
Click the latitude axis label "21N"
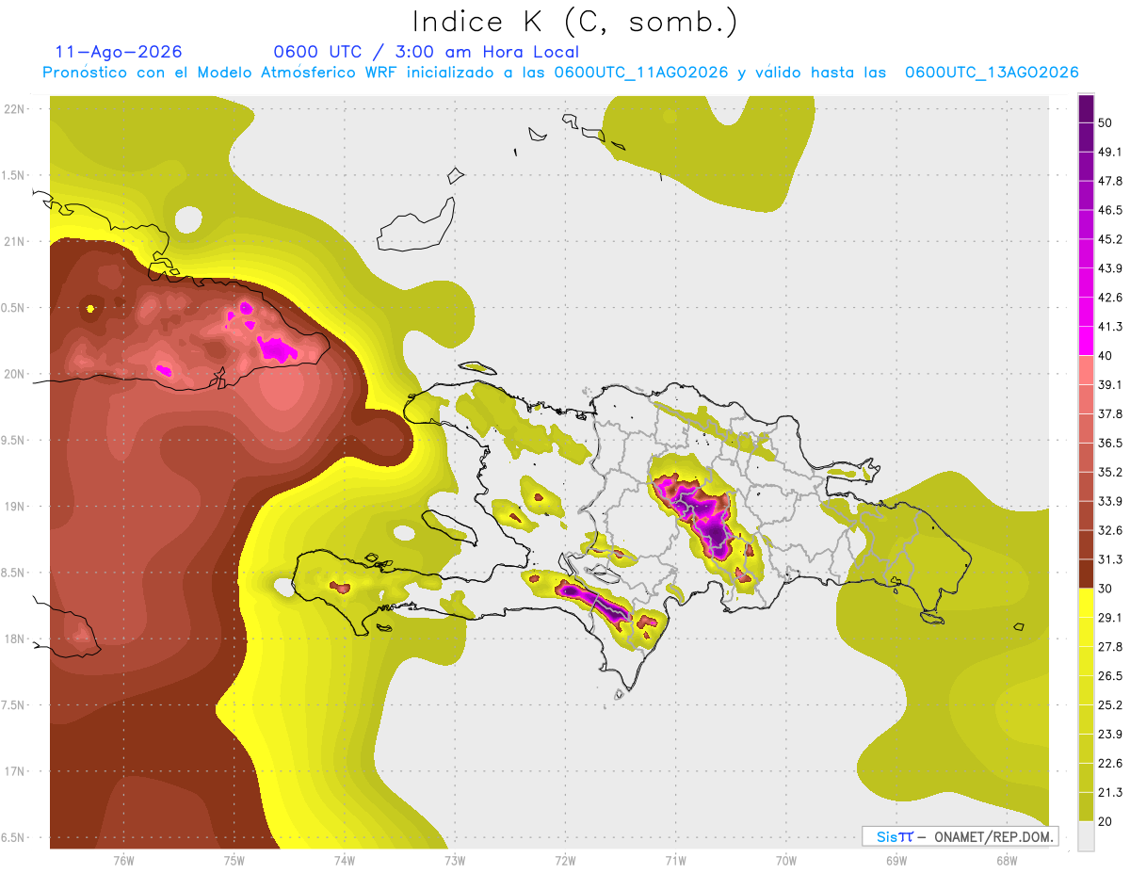[15, 242]
